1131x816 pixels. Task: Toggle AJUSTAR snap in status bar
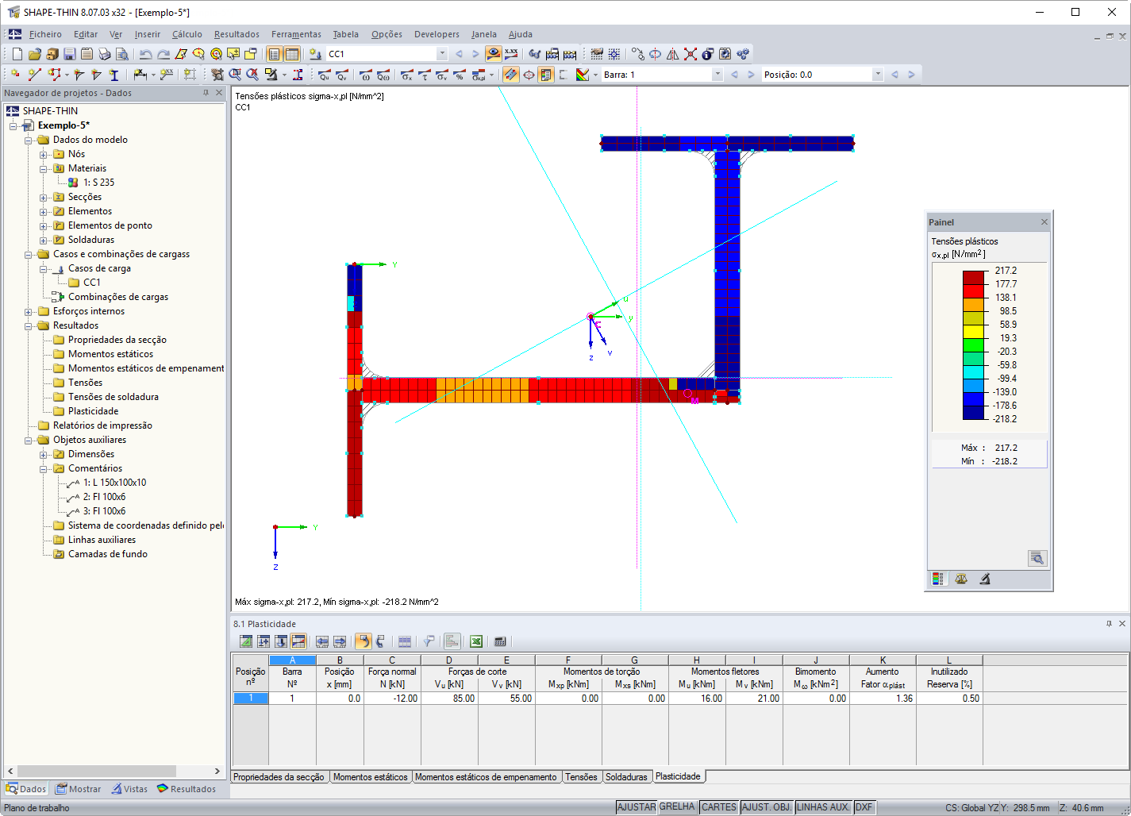point(637,807)
